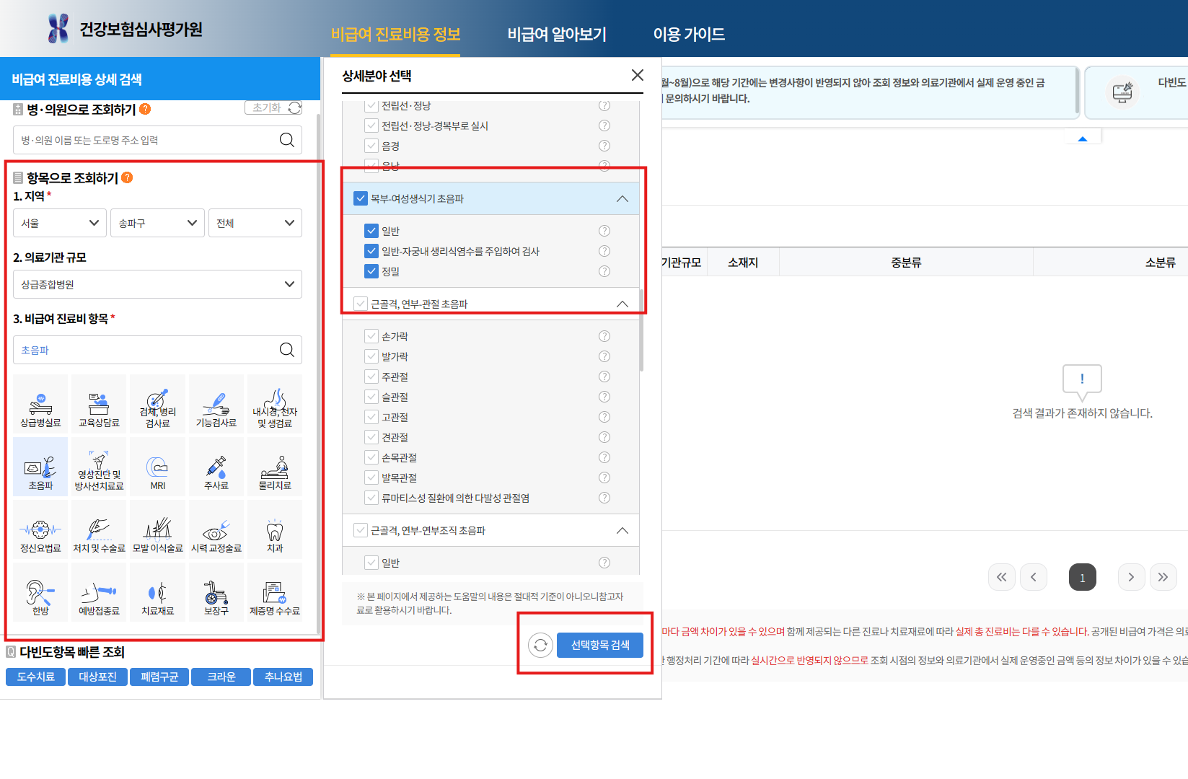The width and height of the screenshot is (1188, 779).
Task: Choose the 검체, 병리 검사료 icon
Action: pyautogui.click(x=157, y=404)
